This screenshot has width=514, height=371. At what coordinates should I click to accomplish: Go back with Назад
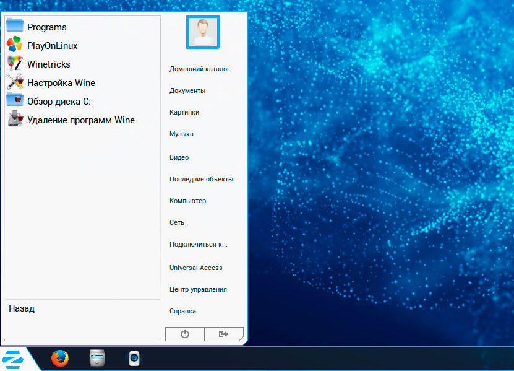[22, 308]
